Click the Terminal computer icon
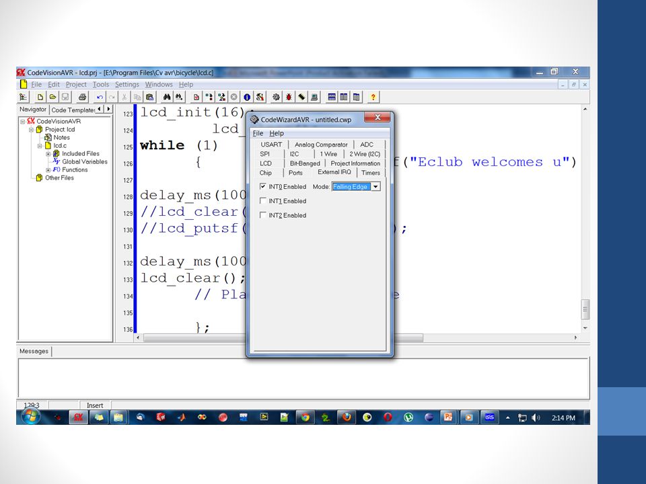This screenshot has width=646, height=484. coord(314,97)
